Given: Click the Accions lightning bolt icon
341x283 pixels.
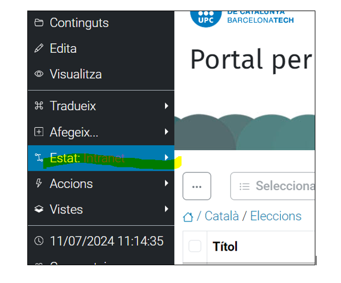Looking at the screenshot, I should pos(39,183).
